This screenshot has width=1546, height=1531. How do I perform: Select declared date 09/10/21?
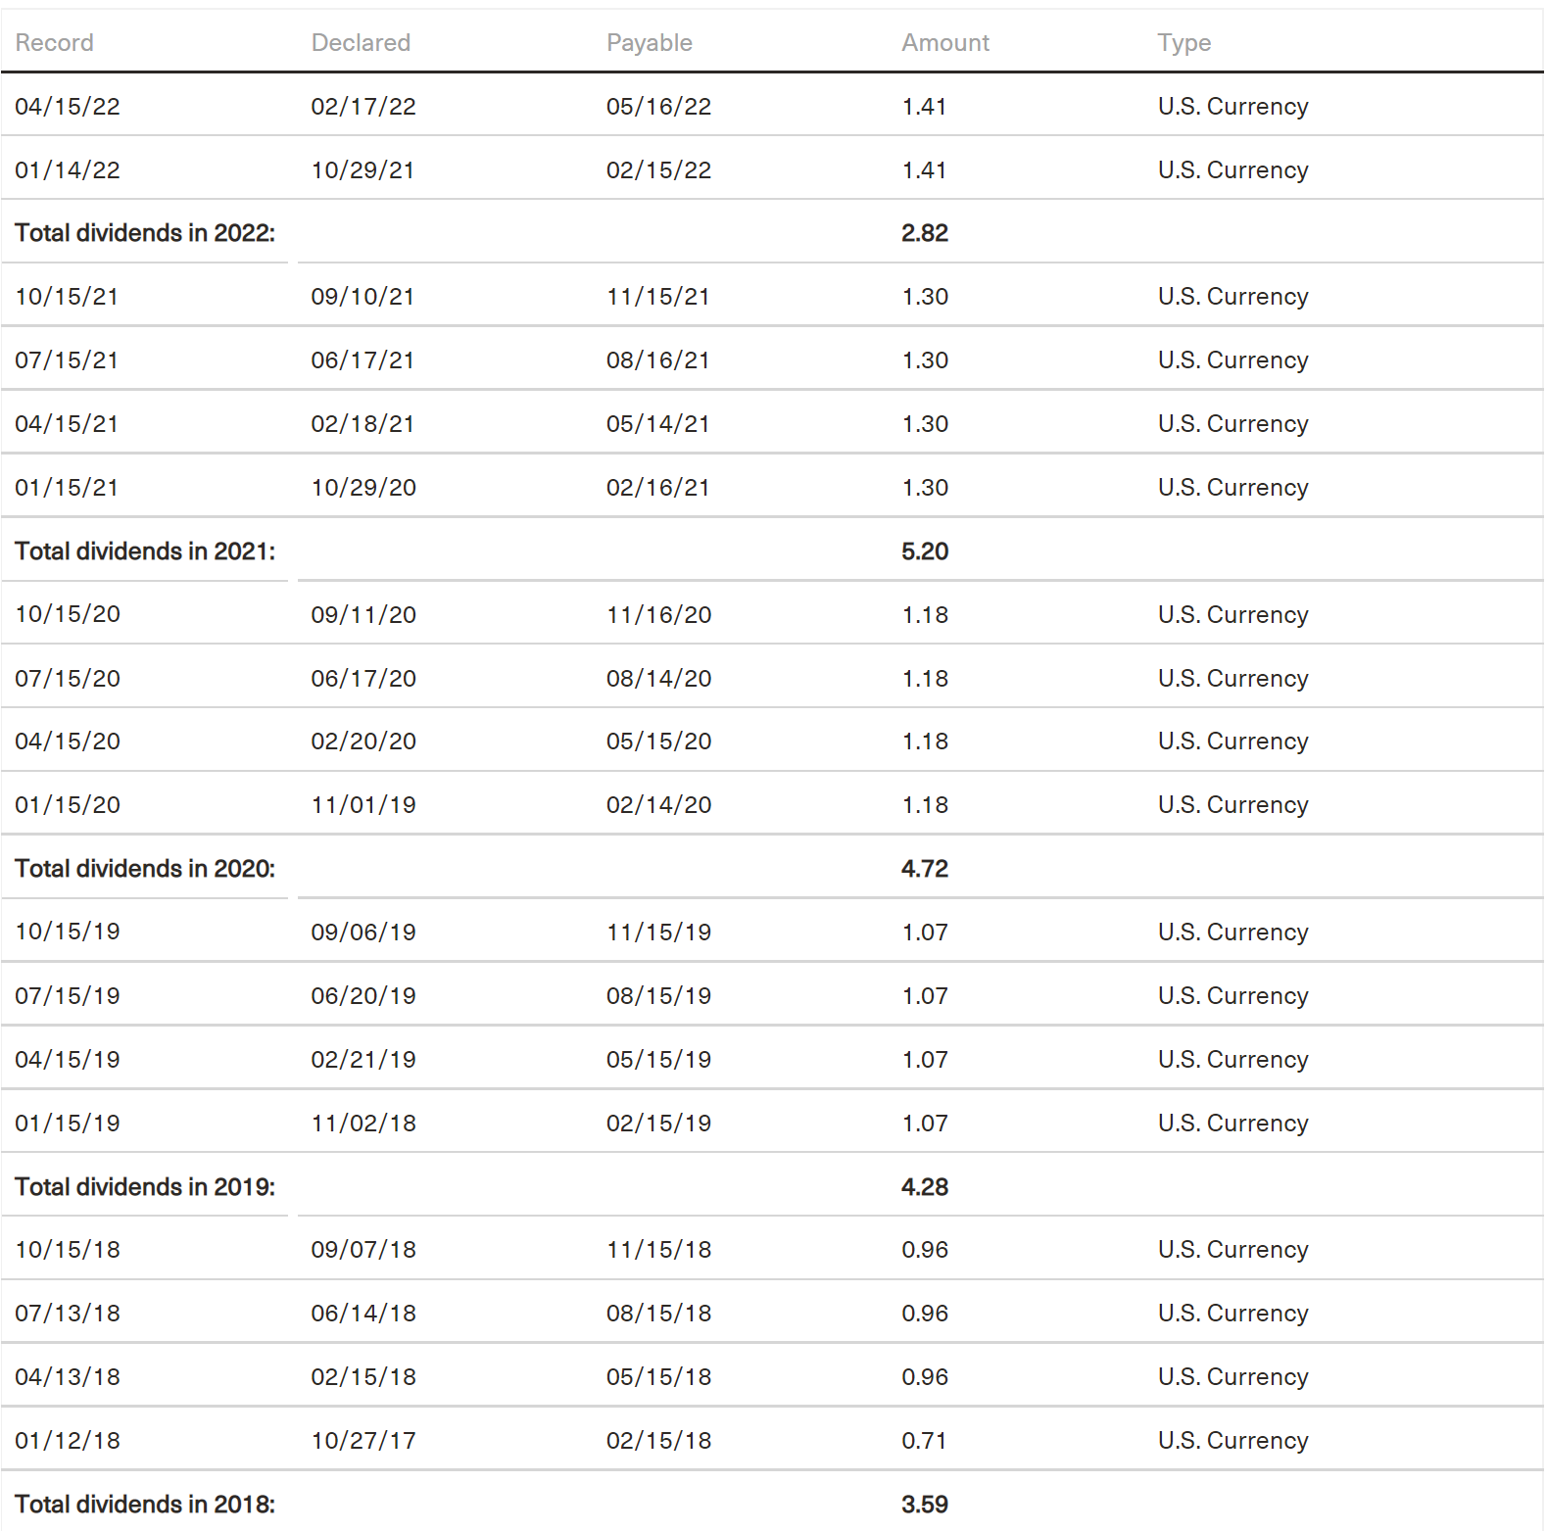(363, 297)
